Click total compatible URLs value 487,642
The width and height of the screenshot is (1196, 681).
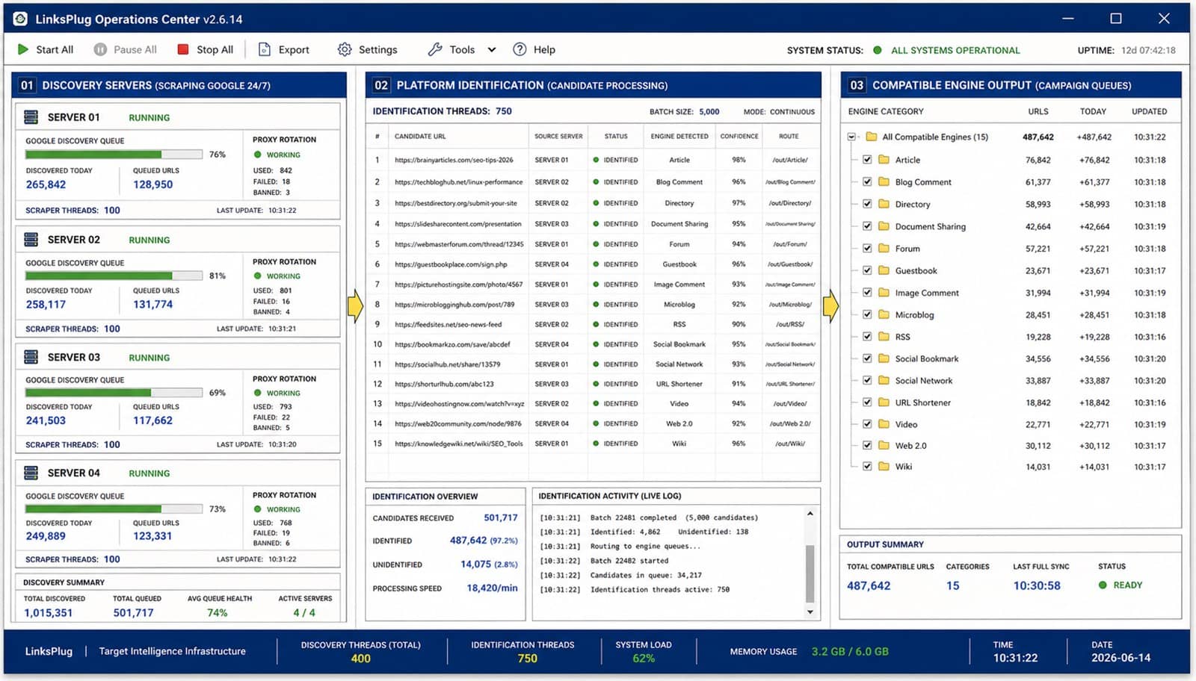[869, 585]
